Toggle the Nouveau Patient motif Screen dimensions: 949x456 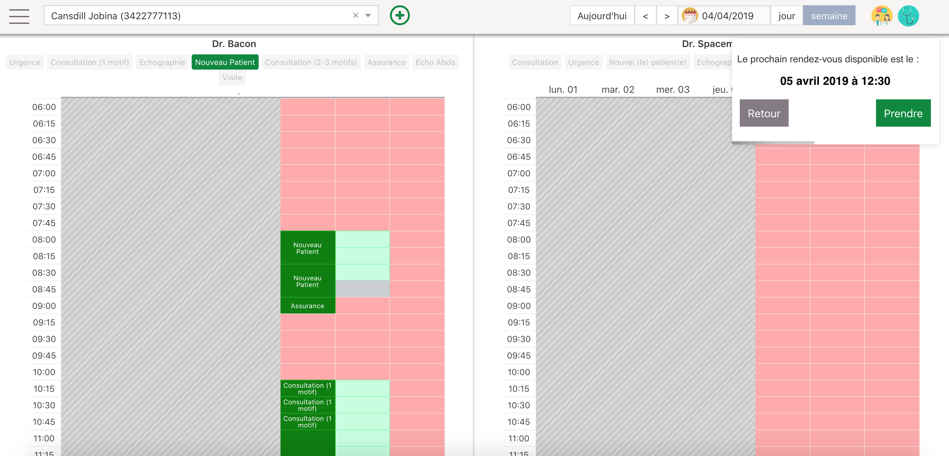(225, 62)
